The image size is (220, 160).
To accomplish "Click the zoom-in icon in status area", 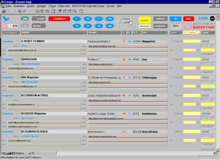I will click(x=10, y=153).
